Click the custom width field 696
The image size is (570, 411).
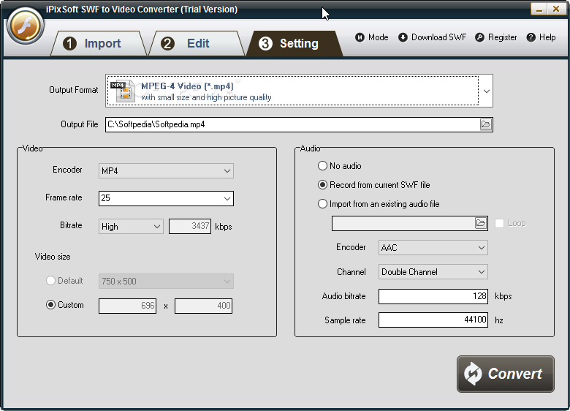pos(128,306)
